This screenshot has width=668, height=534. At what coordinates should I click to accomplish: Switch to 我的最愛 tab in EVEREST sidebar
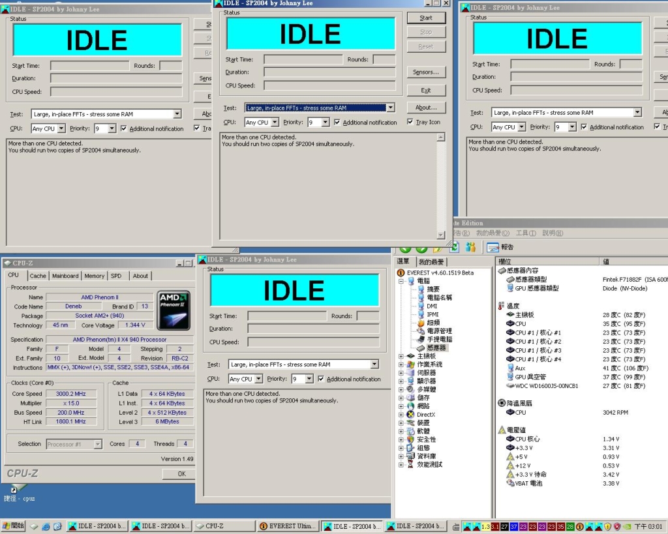431,261
